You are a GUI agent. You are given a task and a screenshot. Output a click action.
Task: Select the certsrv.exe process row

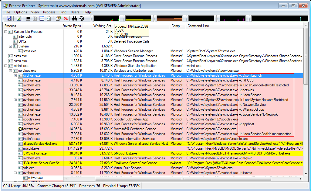pyautogui.click(x=153, y=129)
